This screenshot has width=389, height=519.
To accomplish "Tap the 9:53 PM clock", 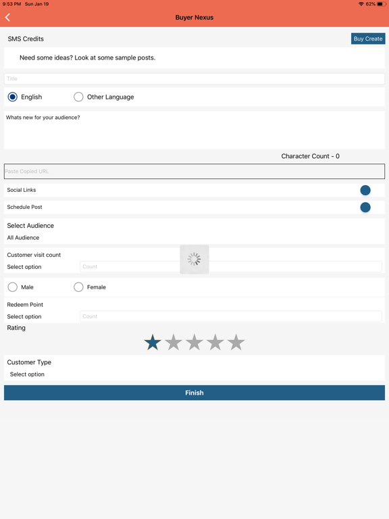I will (x=11, y=4).
